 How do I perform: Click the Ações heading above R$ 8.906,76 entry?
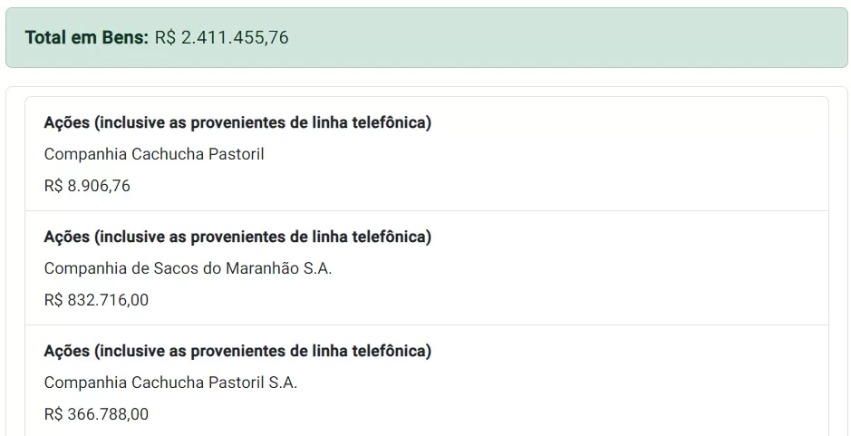pyautogui.click(x=237, y=122)
